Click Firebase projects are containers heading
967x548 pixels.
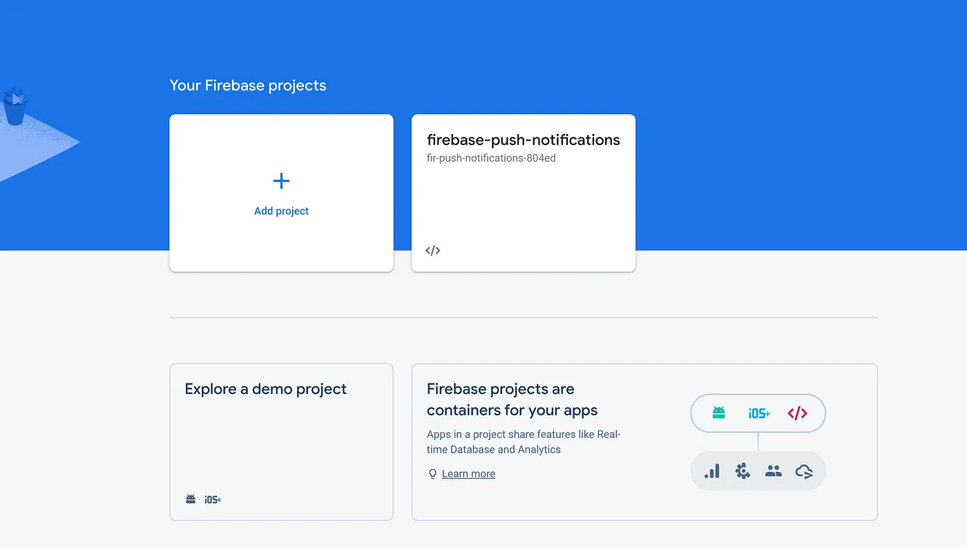point(513,399)
